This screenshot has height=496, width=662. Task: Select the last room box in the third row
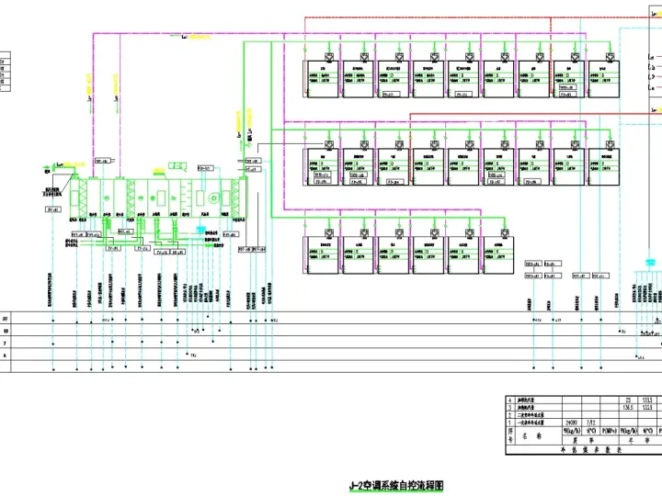[498, 255]
